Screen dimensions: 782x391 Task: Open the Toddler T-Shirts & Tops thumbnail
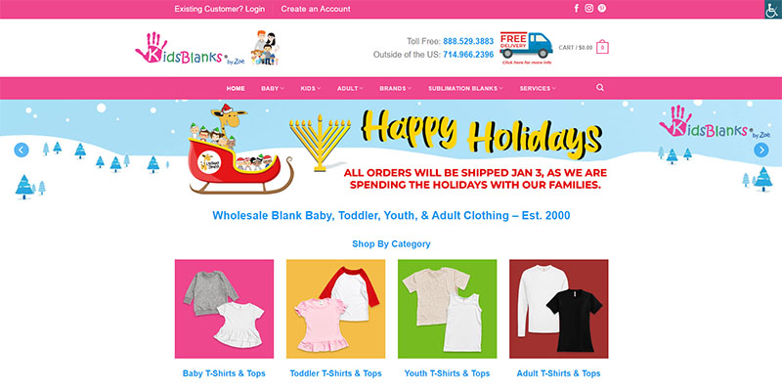[x=335, y=309]
